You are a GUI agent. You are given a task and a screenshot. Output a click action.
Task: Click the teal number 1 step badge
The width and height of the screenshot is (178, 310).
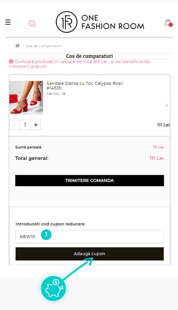coord(46,235)
